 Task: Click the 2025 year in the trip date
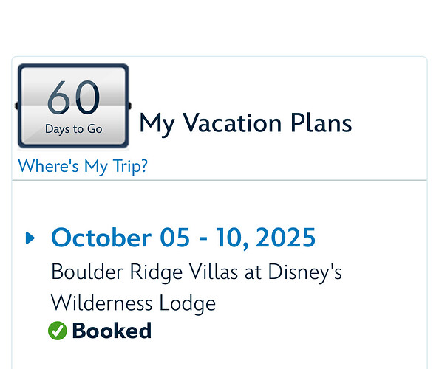[285, 238]
